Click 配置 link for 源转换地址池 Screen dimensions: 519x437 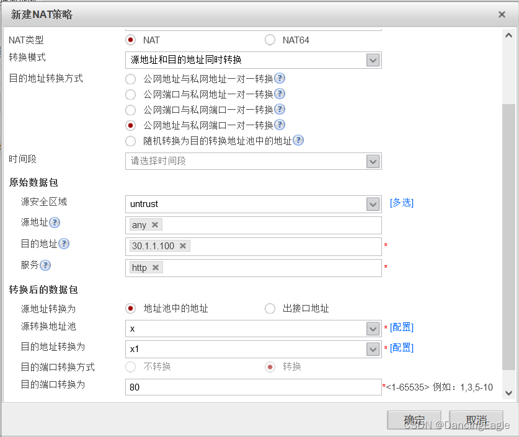(402, 327)
